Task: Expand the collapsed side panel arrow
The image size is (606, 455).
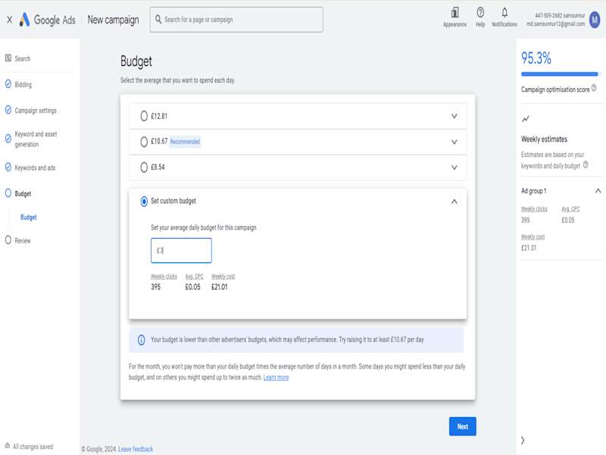Action: pos(523,440)
